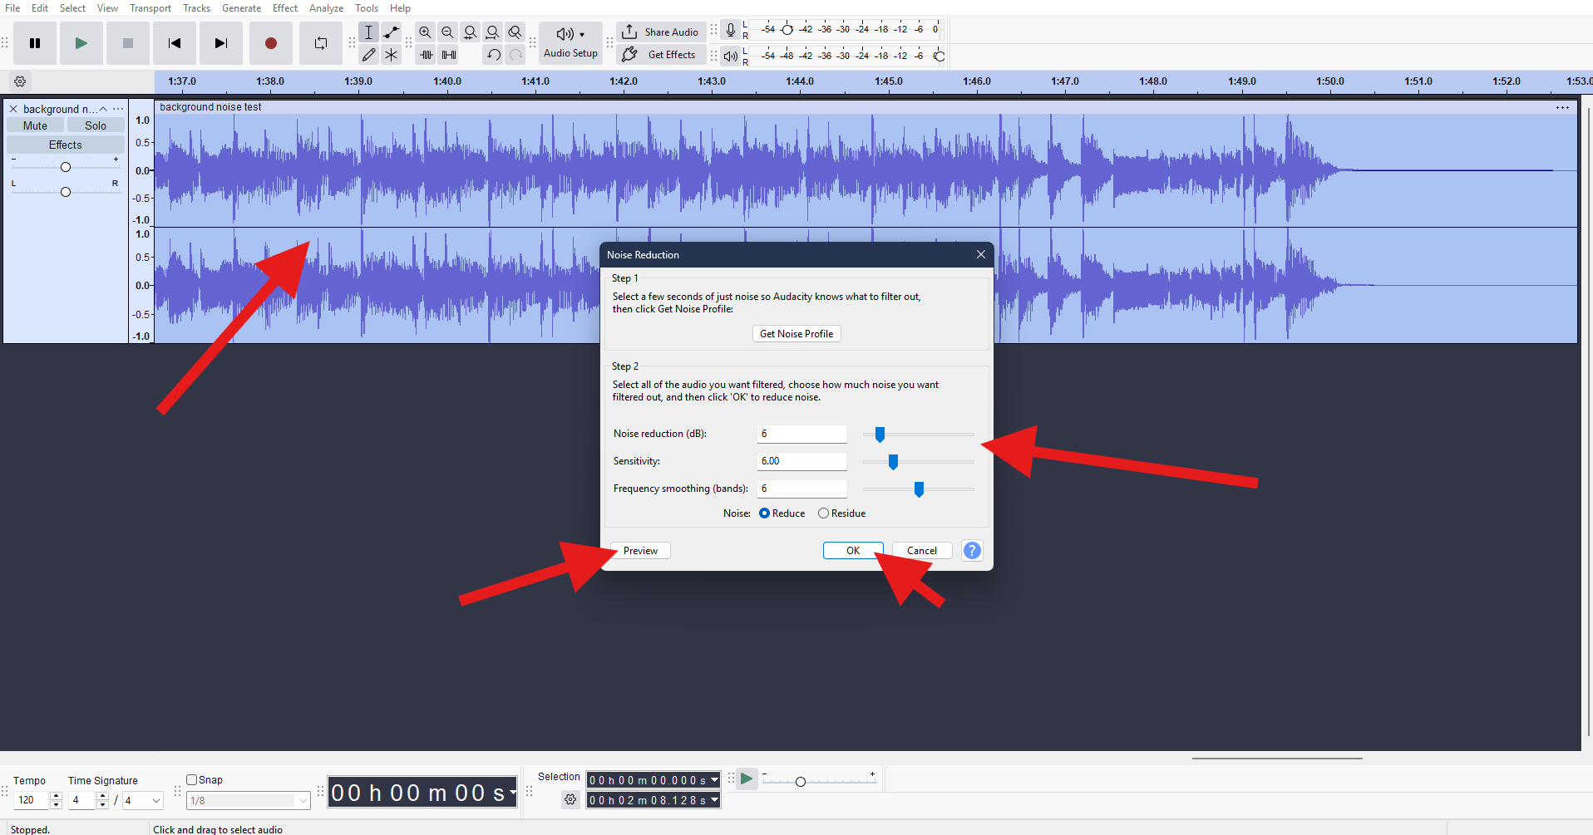Select the Selection tool

point(369,32)
